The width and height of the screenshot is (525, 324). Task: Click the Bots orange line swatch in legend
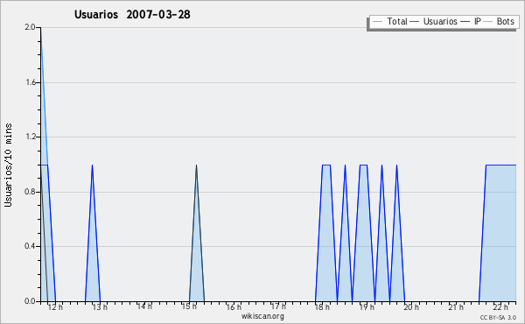488,22
